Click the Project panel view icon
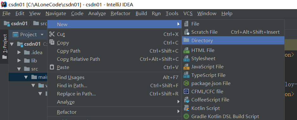The width and height of the screenshot is (297, 120). [15, 35]
